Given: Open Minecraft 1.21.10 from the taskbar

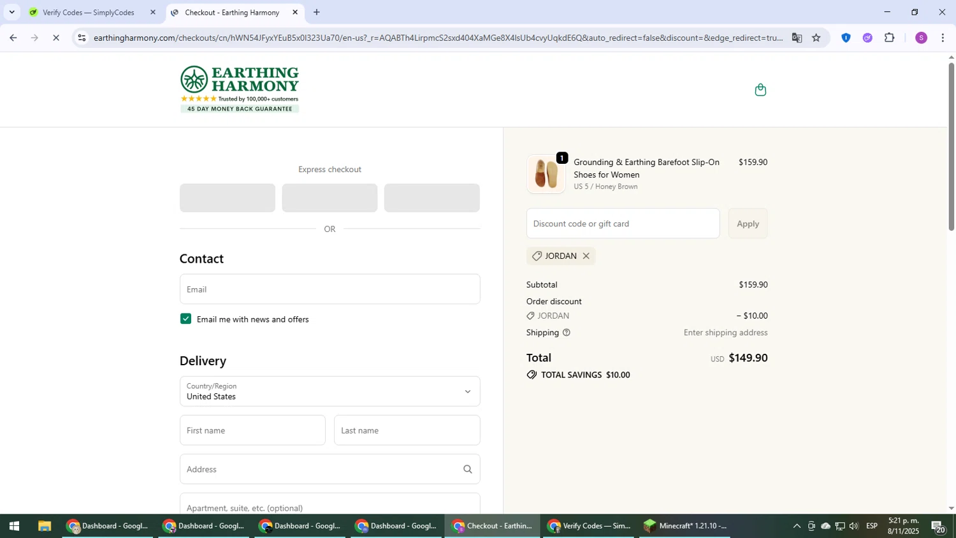Looking at the screenshot, I should click(686, 526).
